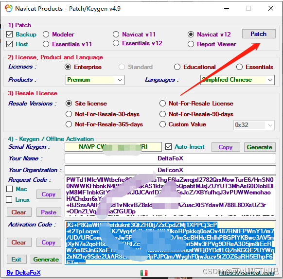283x279 pixels.
Task: Choose the Essentials license option
Action: (239, 67)
